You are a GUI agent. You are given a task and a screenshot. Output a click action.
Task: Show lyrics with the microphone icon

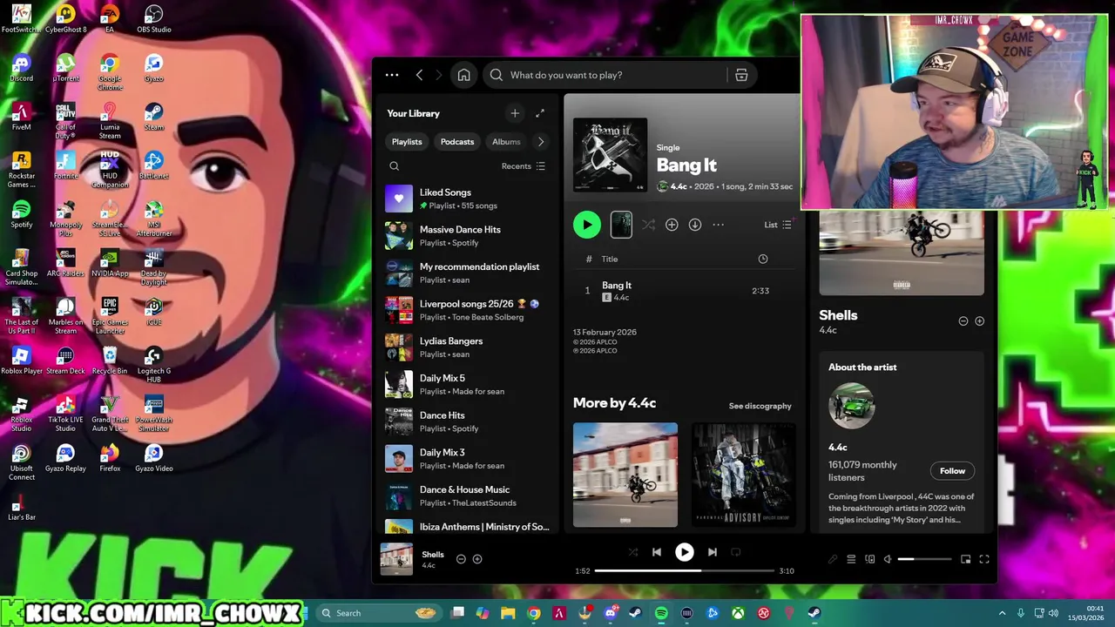(833, 559)
